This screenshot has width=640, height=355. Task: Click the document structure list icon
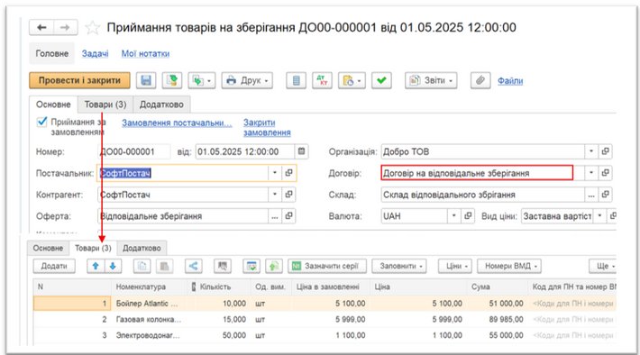[296, 80]
